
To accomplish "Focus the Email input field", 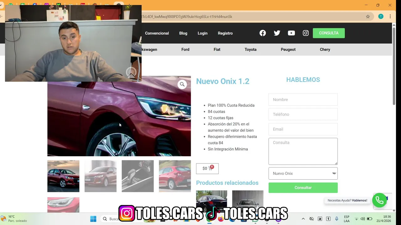I will click(x=303, y=129).
